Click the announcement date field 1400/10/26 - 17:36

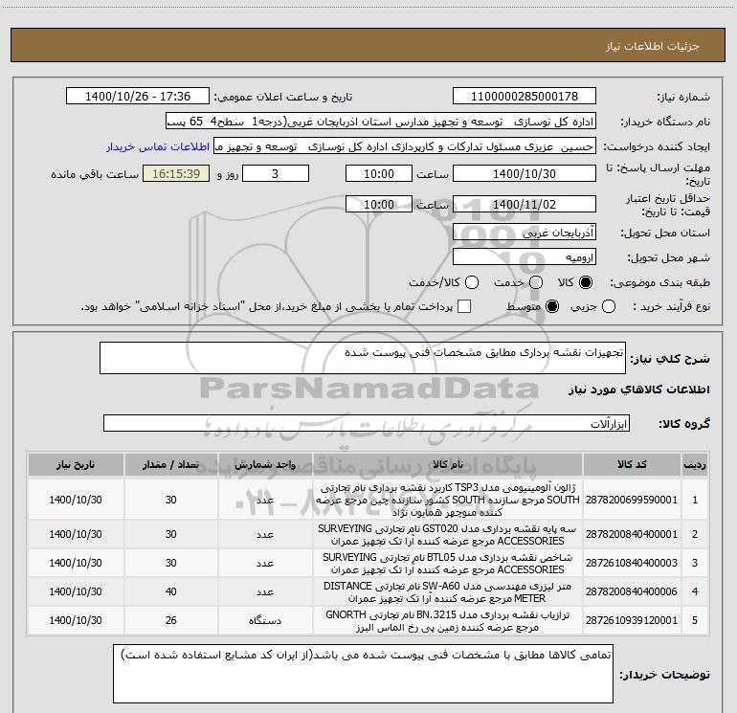[x=138, y=97]
